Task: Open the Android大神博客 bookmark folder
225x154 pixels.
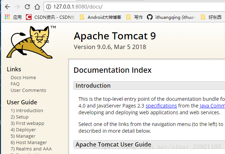Action: (x=100, y=17)
